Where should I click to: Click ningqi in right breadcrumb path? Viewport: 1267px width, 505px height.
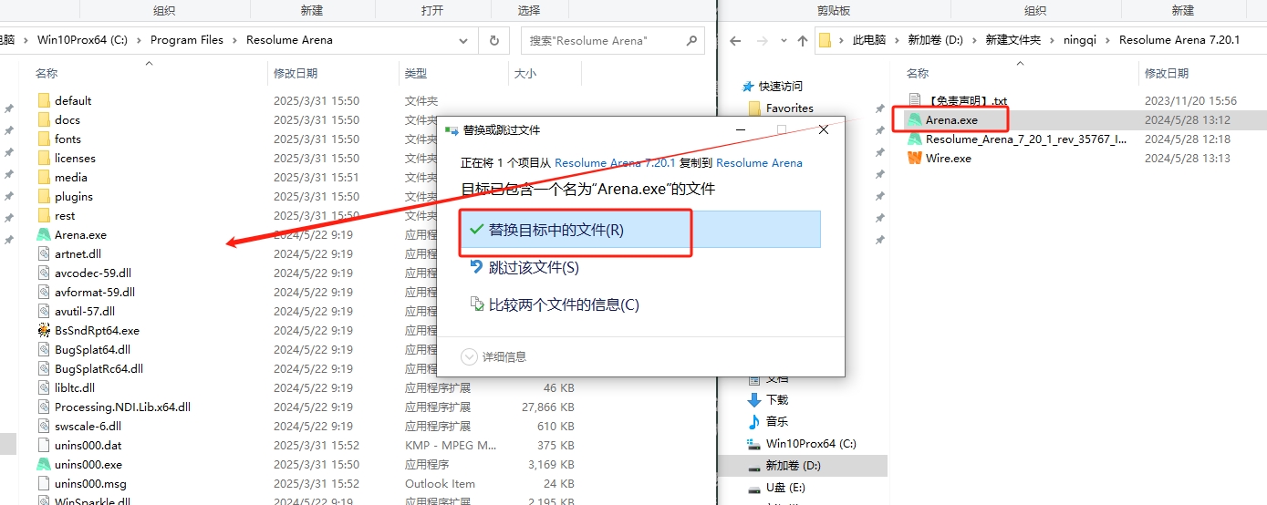pyautogui.click(x=1080, y=40)
